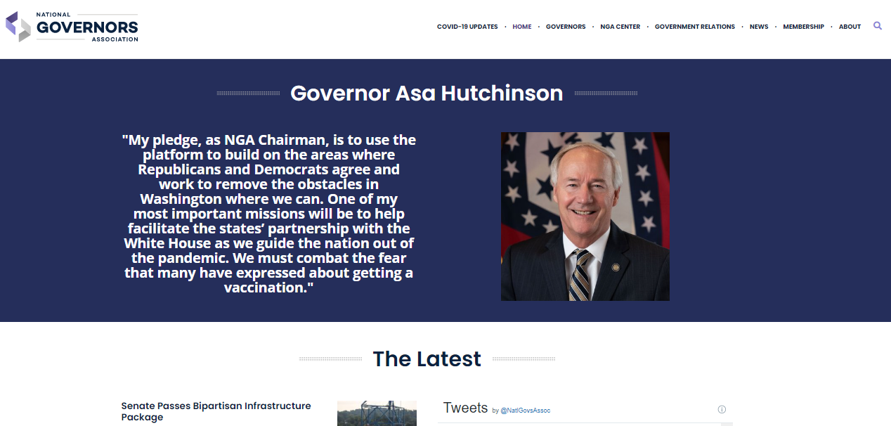Open the COVID-19 Updates menu

coord(467,27)
